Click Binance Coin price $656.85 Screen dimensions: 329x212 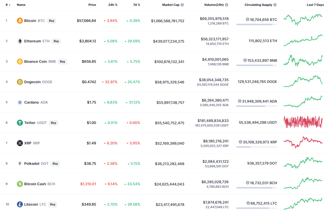tap(89, 61)
